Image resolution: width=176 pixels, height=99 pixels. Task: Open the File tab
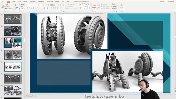coord(2,2)
